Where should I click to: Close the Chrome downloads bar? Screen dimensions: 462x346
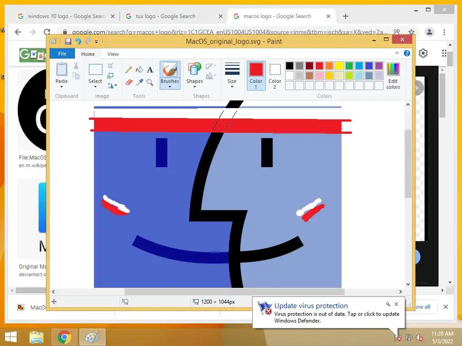point(445,307)
